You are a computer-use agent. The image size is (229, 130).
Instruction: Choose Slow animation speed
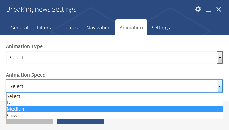click(x=114, y=116)
